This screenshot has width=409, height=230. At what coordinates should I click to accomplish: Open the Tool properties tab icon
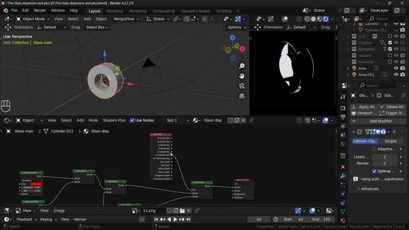coord(343,96)
